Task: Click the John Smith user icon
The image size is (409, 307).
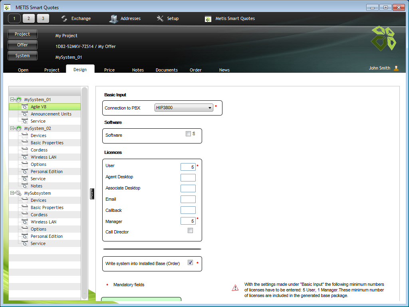Action: [x=396, y=68]
